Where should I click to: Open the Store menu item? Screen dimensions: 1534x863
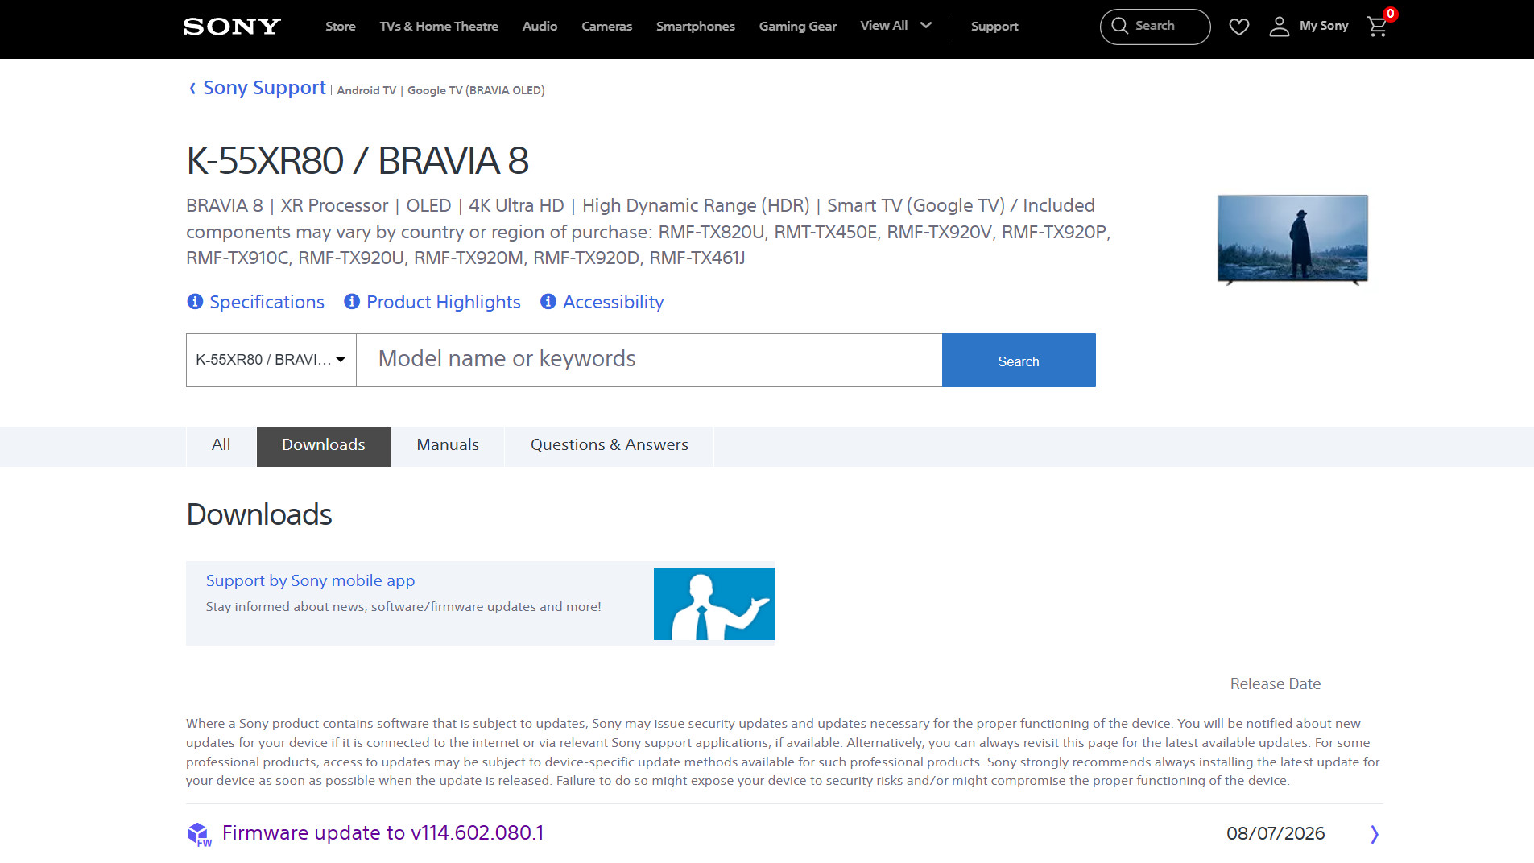coord(341,27)
